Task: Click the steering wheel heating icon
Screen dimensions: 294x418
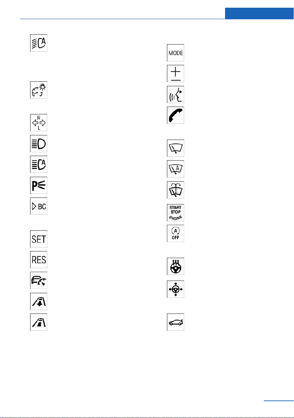Action: [175, 266]
